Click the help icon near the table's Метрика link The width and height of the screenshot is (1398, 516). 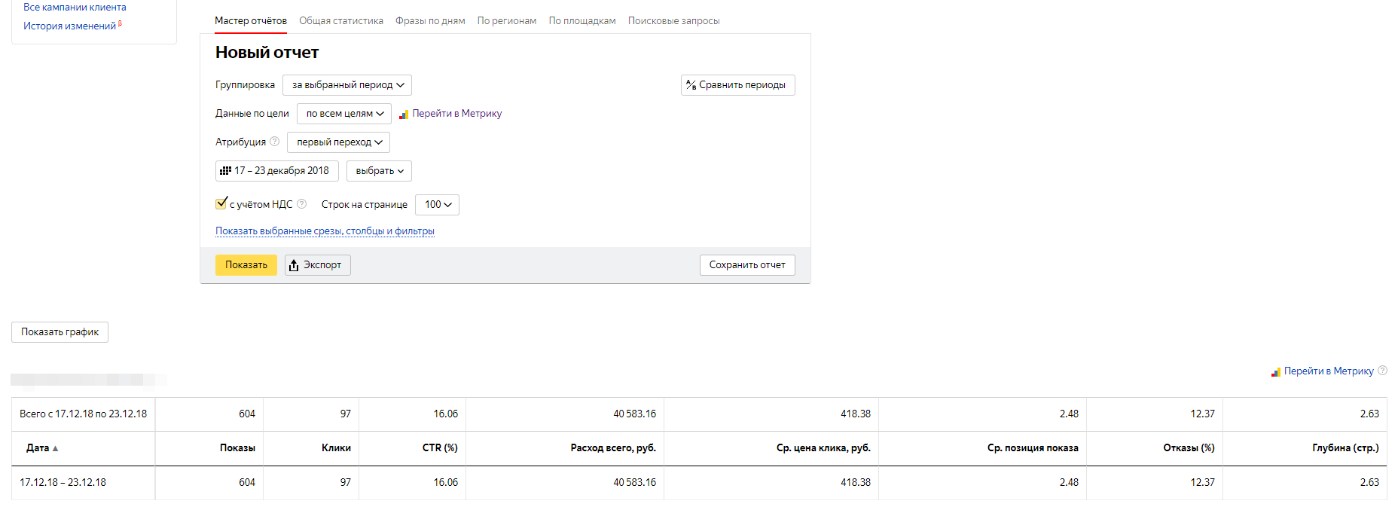point(1382,371)
